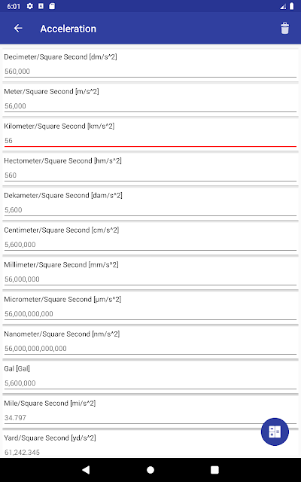Viewport: 301px width, 482px height.
Task: Select the Dekameter/Square Second field
Action: pos(150,210)
